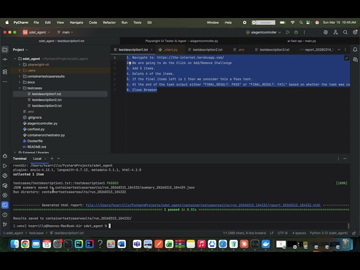Viewport: 360px width, 270px height.
Task: Open the generated html report link
Action: (203, 205)
